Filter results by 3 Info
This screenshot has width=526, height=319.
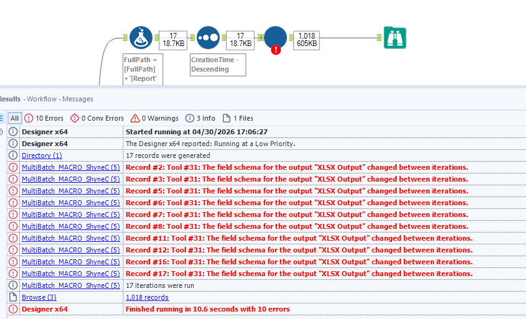200,118
